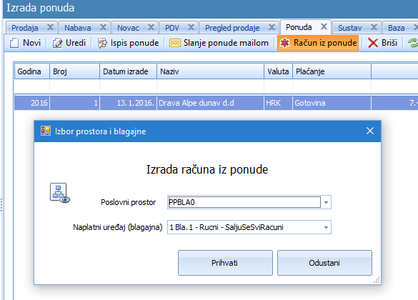Select the Drava Alpe dunav d.d row

point(216,103)
